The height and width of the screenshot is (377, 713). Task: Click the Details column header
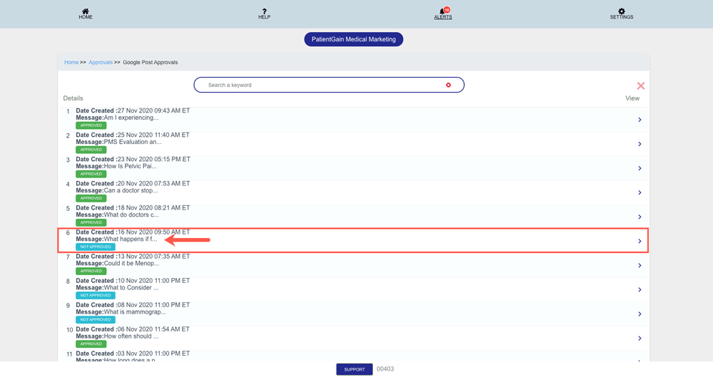click(73, 98)
